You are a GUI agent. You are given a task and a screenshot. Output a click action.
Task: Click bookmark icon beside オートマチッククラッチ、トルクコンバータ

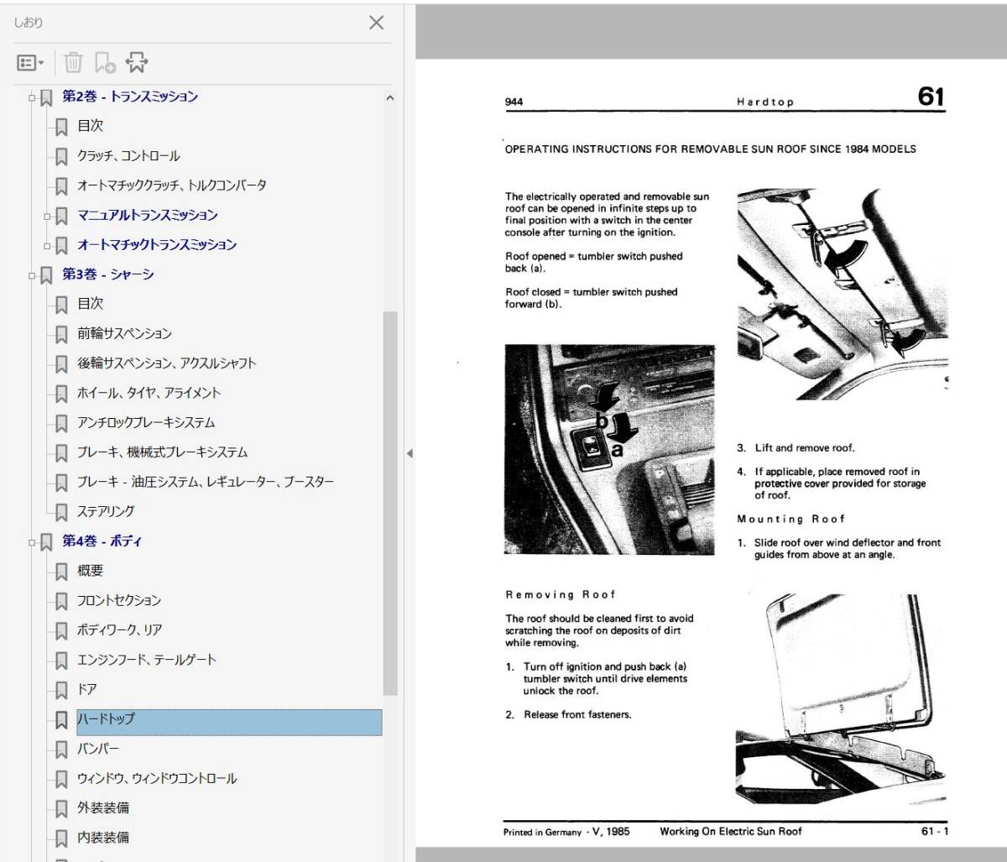61,186
